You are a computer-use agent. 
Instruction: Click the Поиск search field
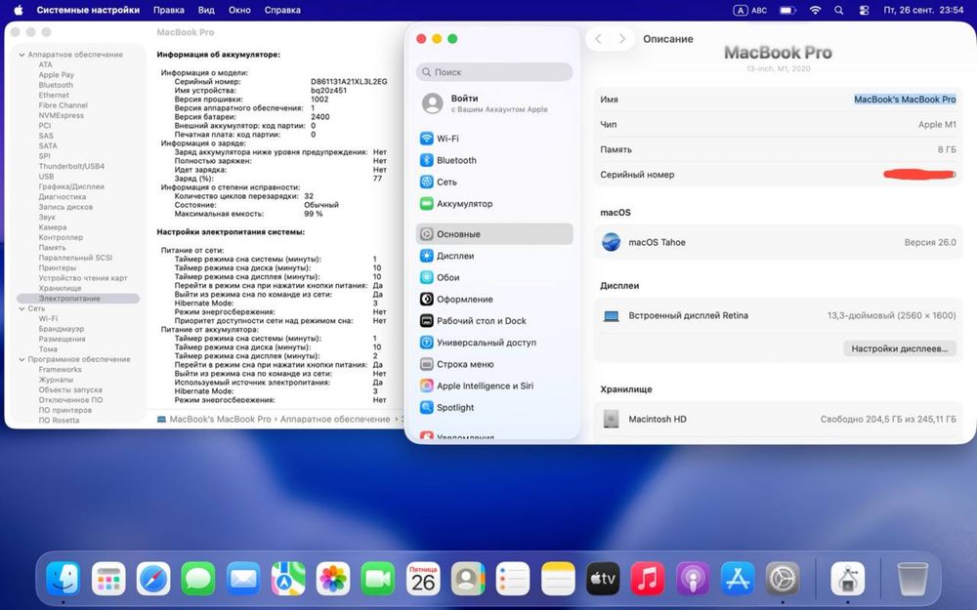(x=494, y=72)
